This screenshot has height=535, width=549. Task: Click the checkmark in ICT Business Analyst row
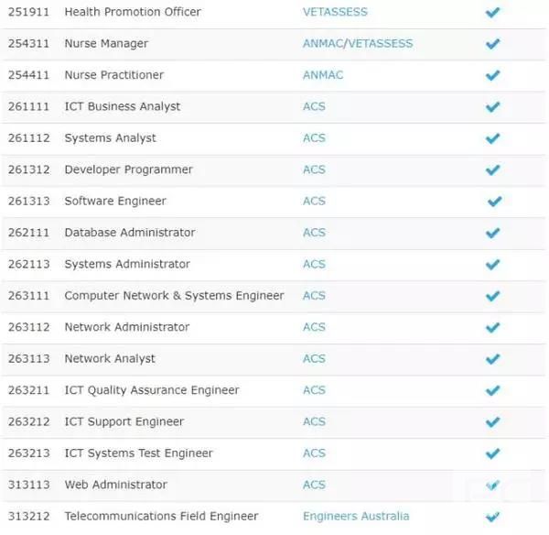click(492, 107)
